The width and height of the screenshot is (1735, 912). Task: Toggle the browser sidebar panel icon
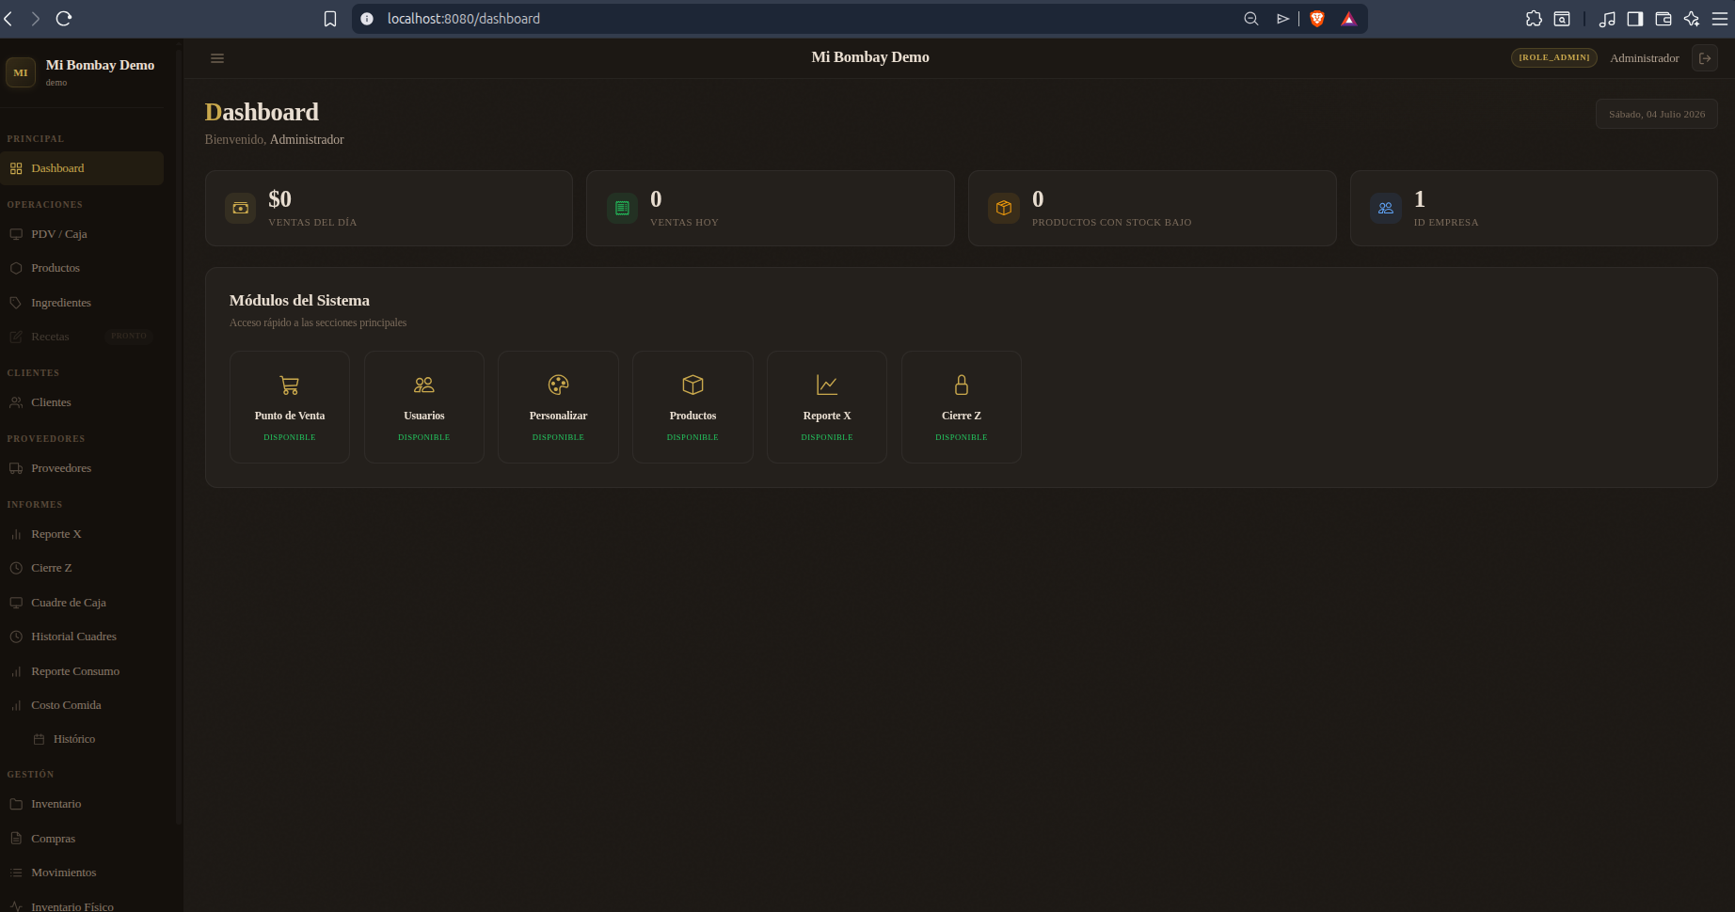click(x=1635, y=19)
